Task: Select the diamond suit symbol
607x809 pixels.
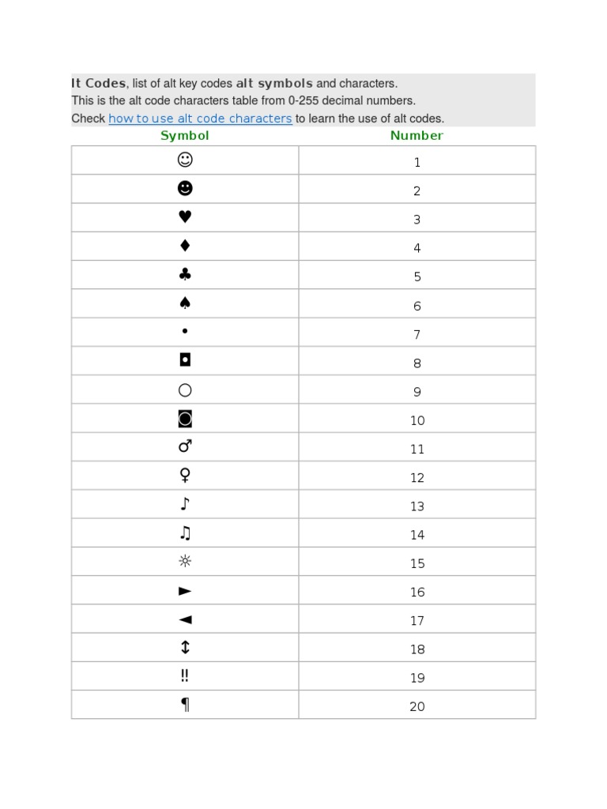Action: pos(185,246)
